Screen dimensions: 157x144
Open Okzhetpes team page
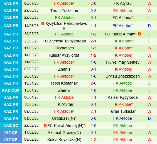pos(64,48)
